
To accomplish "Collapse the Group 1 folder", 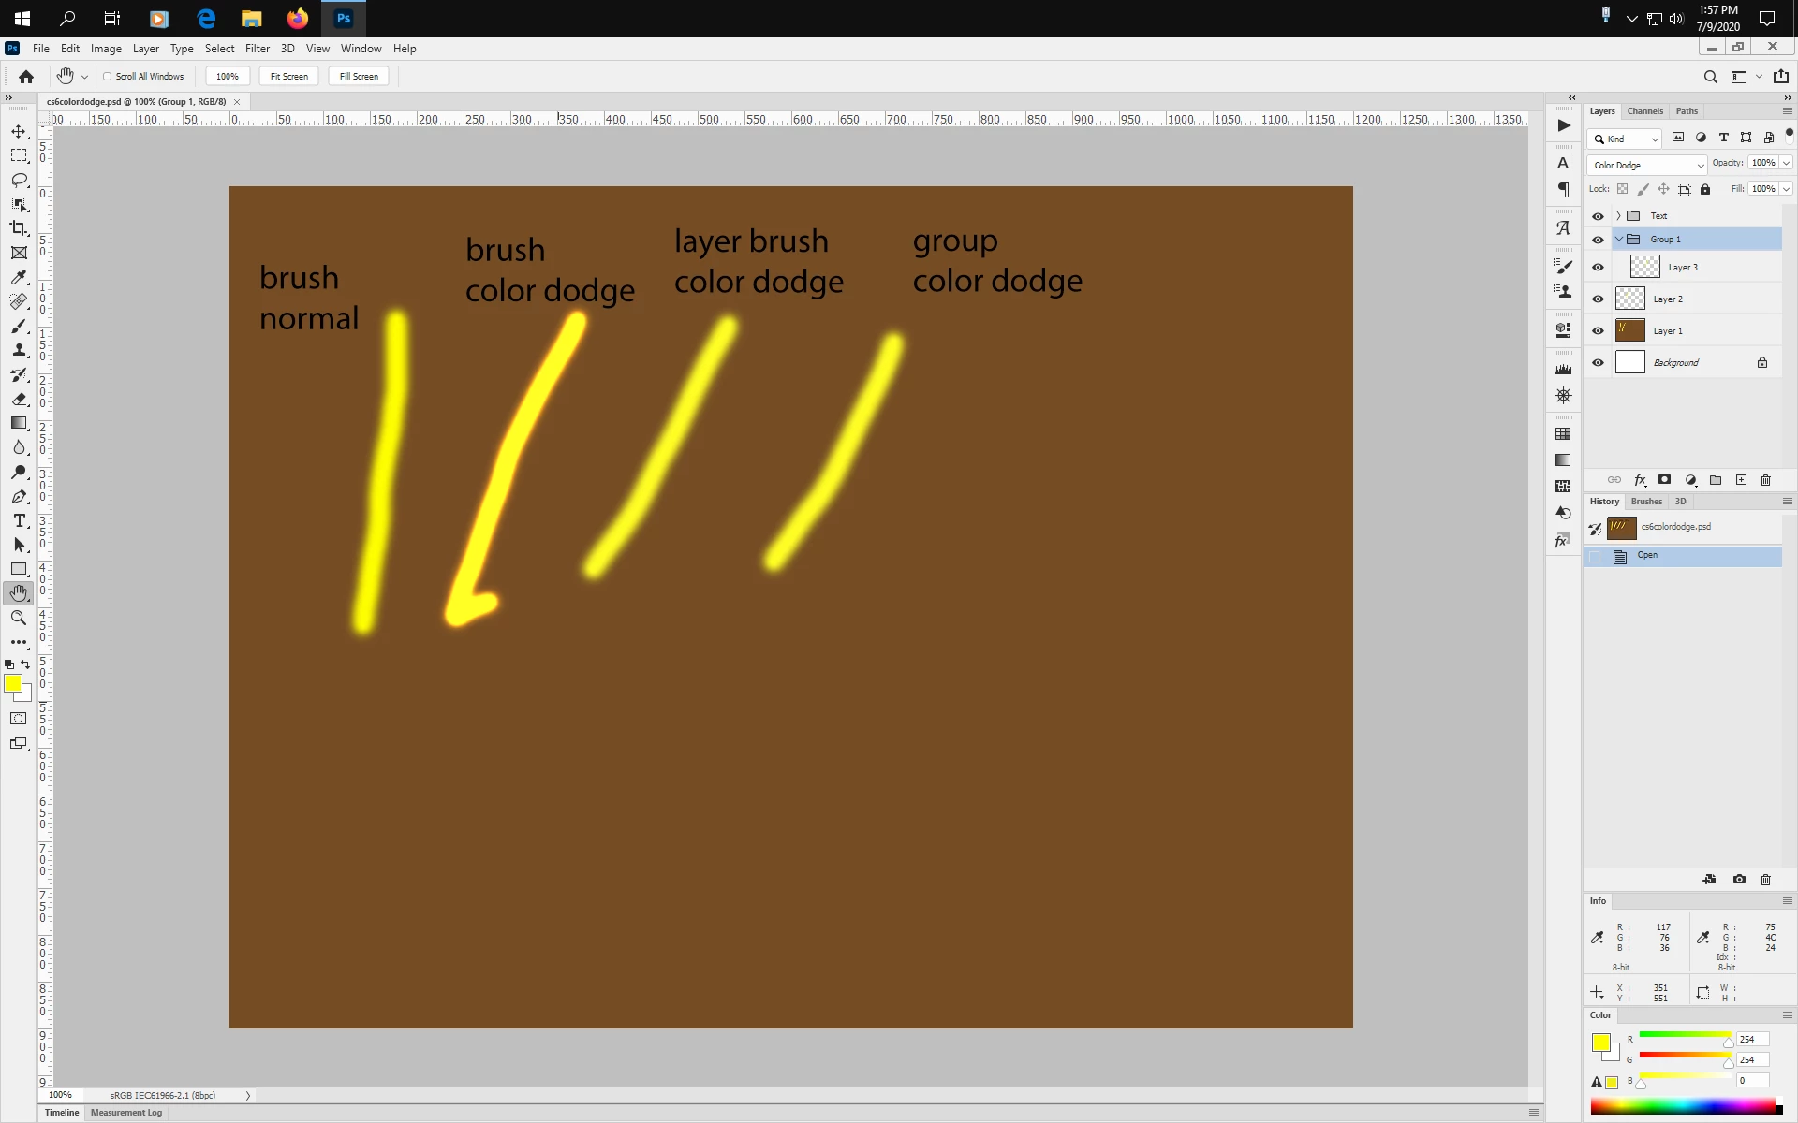I will point(1618,240).
